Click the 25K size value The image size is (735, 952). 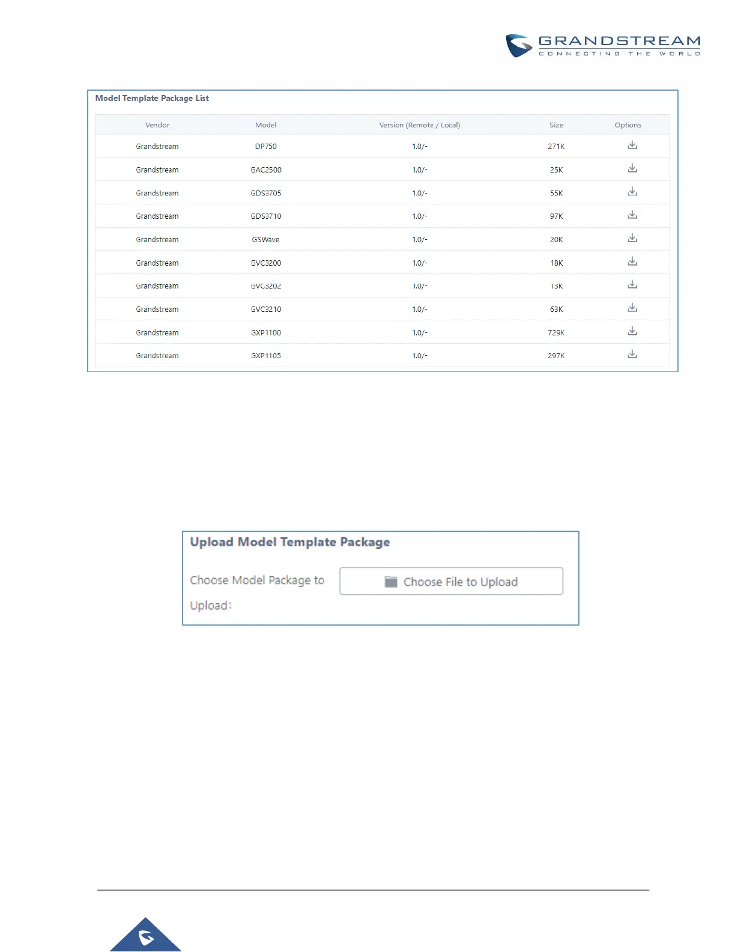pos(557,170)
